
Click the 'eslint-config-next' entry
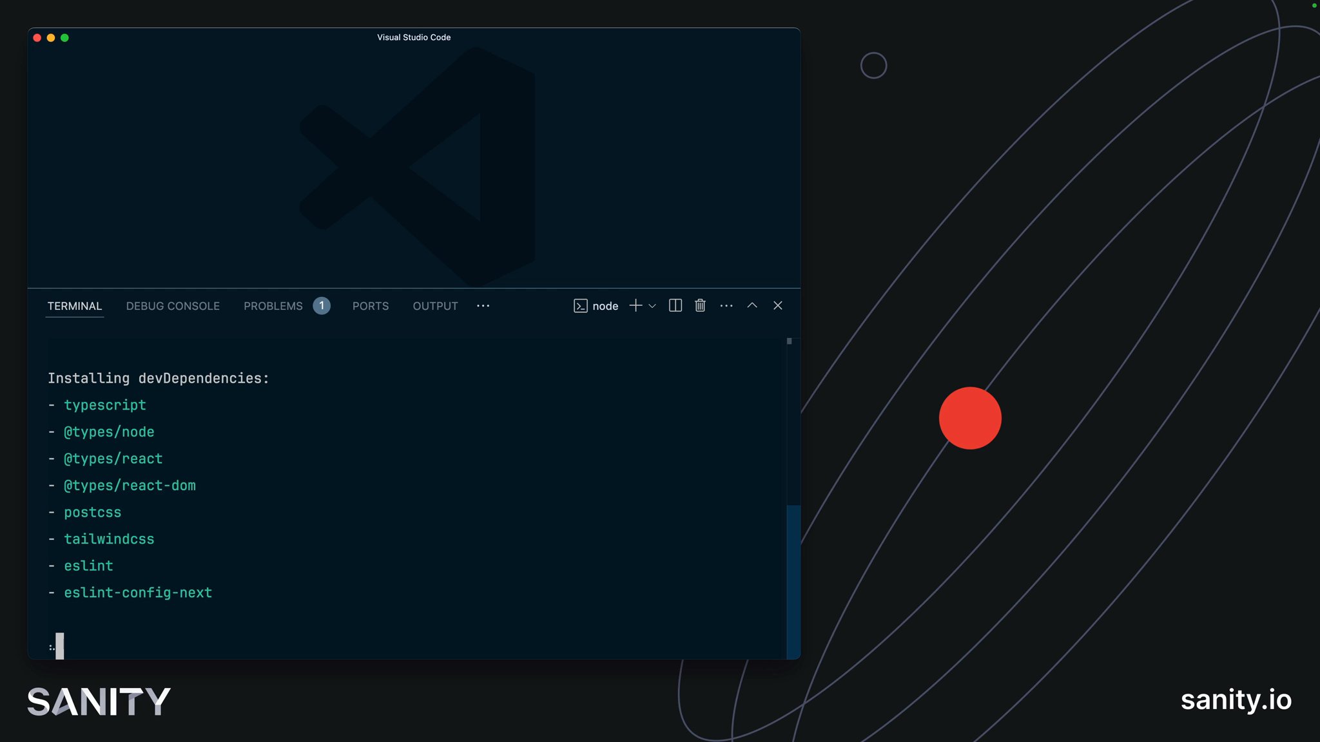pyautogui.click(x=138, y=593)
